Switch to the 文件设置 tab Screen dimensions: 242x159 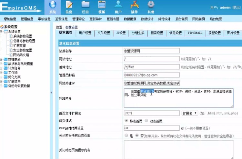pyautogui.click(x=104, y=33)
